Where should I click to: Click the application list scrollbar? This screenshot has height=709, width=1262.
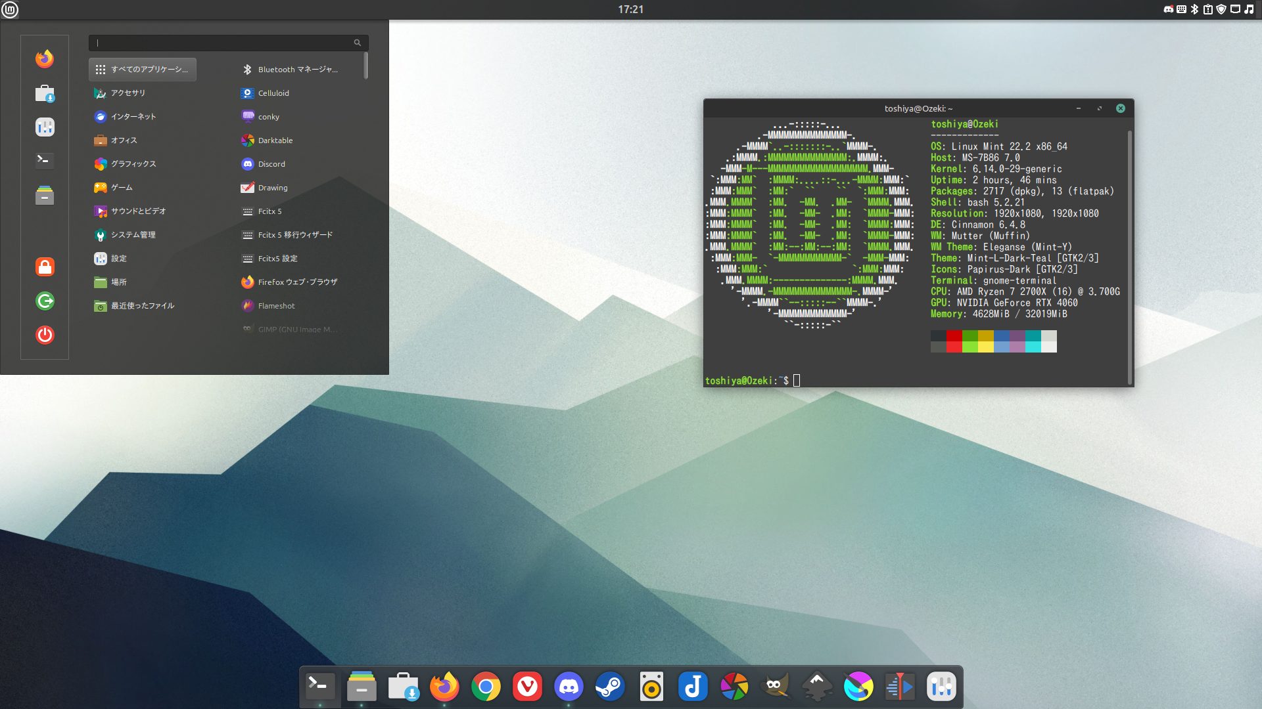click(x=365, y=66)
